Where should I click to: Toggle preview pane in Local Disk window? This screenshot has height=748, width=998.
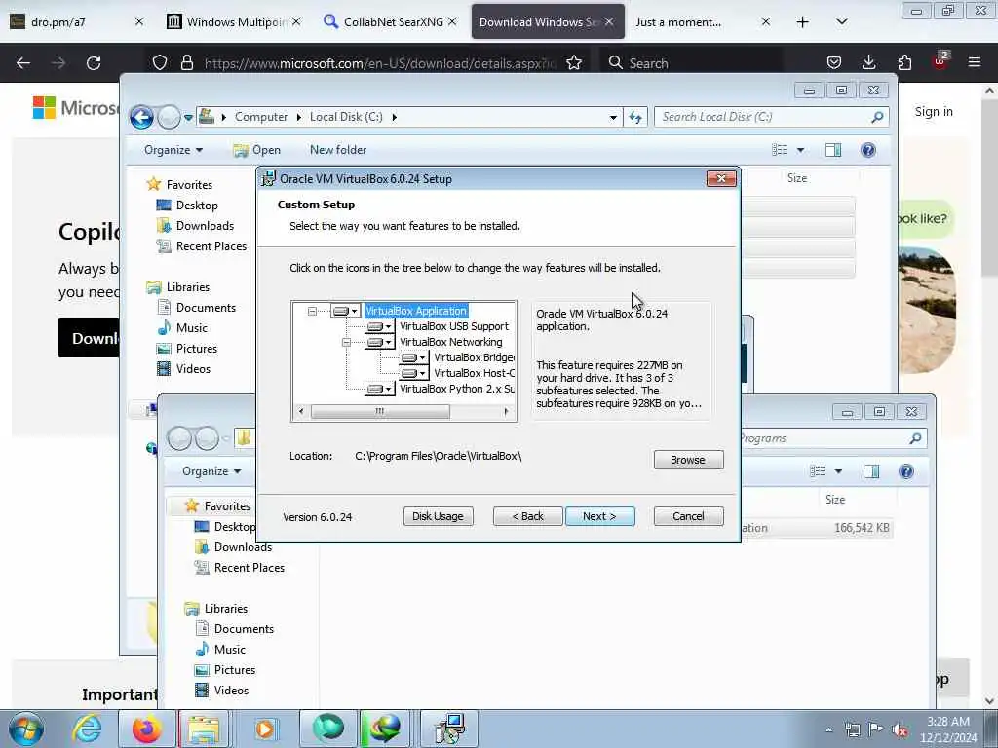[x=833, y=150]
